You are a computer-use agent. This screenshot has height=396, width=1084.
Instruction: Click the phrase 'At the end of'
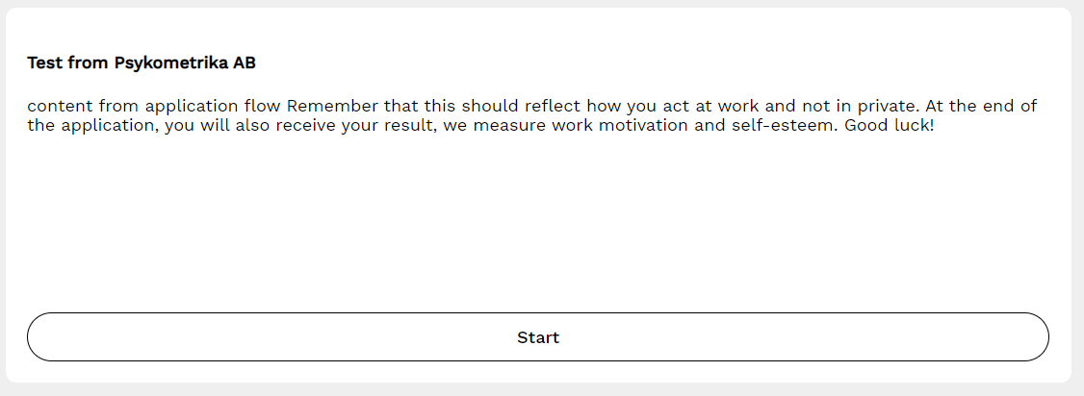tap(987, 106)
